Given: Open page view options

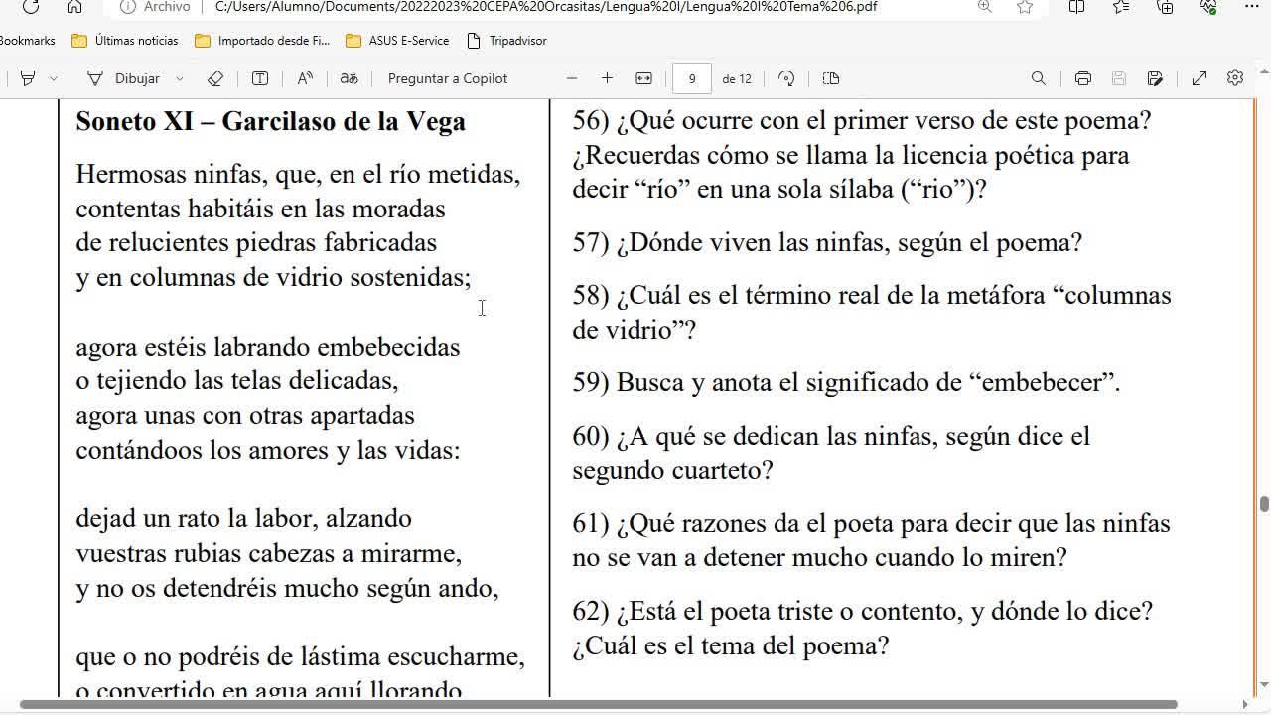Looking at the screenshot, I should [x=831, y=78].
